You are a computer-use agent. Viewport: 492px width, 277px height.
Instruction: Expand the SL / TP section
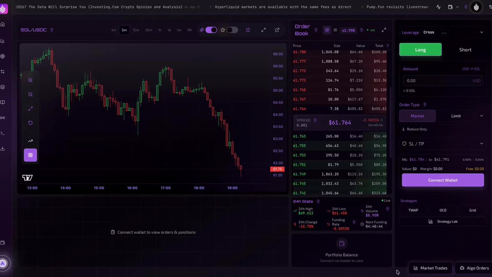pos(443,144)
